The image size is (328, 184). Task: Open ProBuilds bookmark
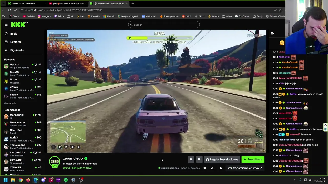click(94, 16)
